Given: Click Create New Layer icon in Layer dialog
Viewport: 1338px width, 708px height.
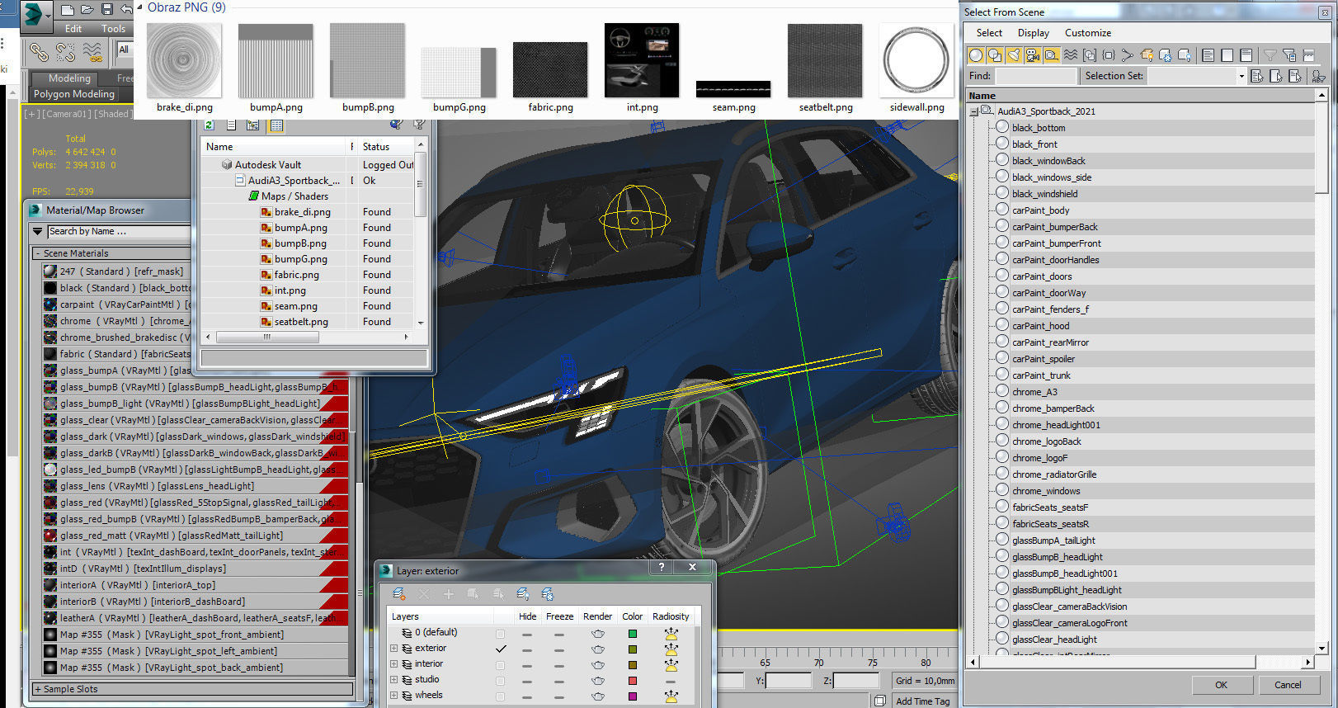Looking at the screenshot, I should pos(399,593).
